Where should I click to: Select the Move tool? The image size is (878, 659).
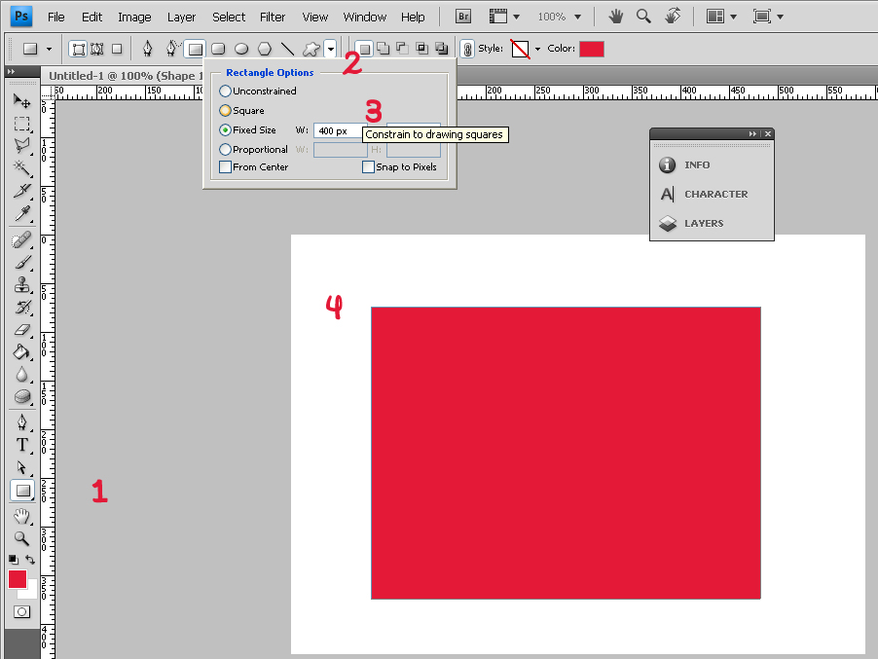pos(21,101)
